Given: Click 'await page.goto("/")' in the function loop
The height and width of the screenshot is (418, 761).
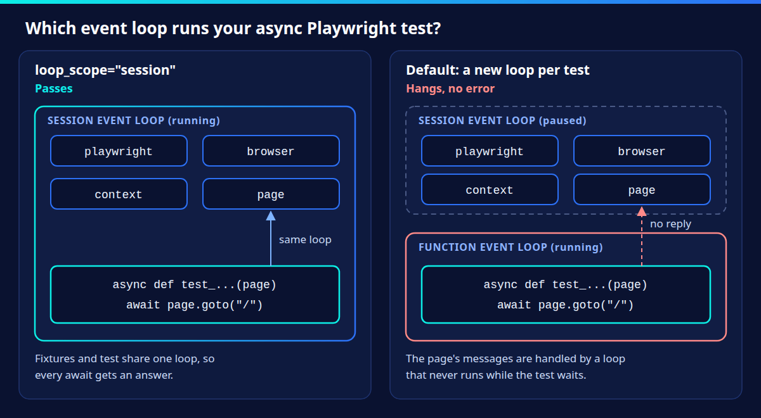Looking at the screenshot, I should pyautogui.click(x=566, y=305).
